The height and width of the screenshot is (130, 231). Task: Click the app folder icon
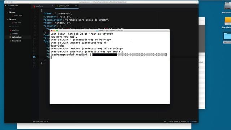pos(10,12)
